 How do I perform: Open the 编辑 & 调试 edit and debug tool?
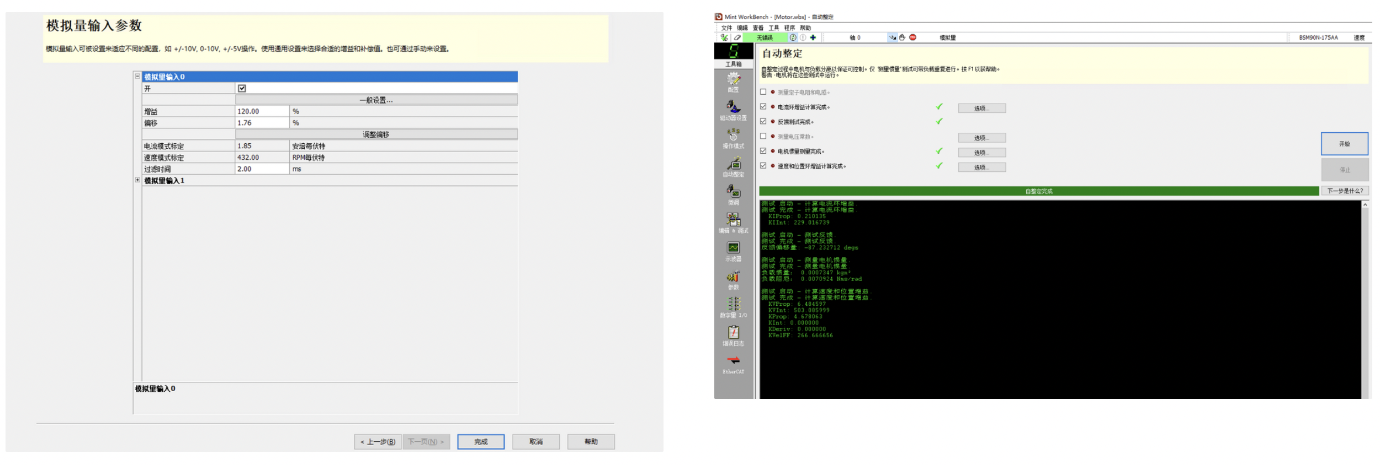(733, 223)
